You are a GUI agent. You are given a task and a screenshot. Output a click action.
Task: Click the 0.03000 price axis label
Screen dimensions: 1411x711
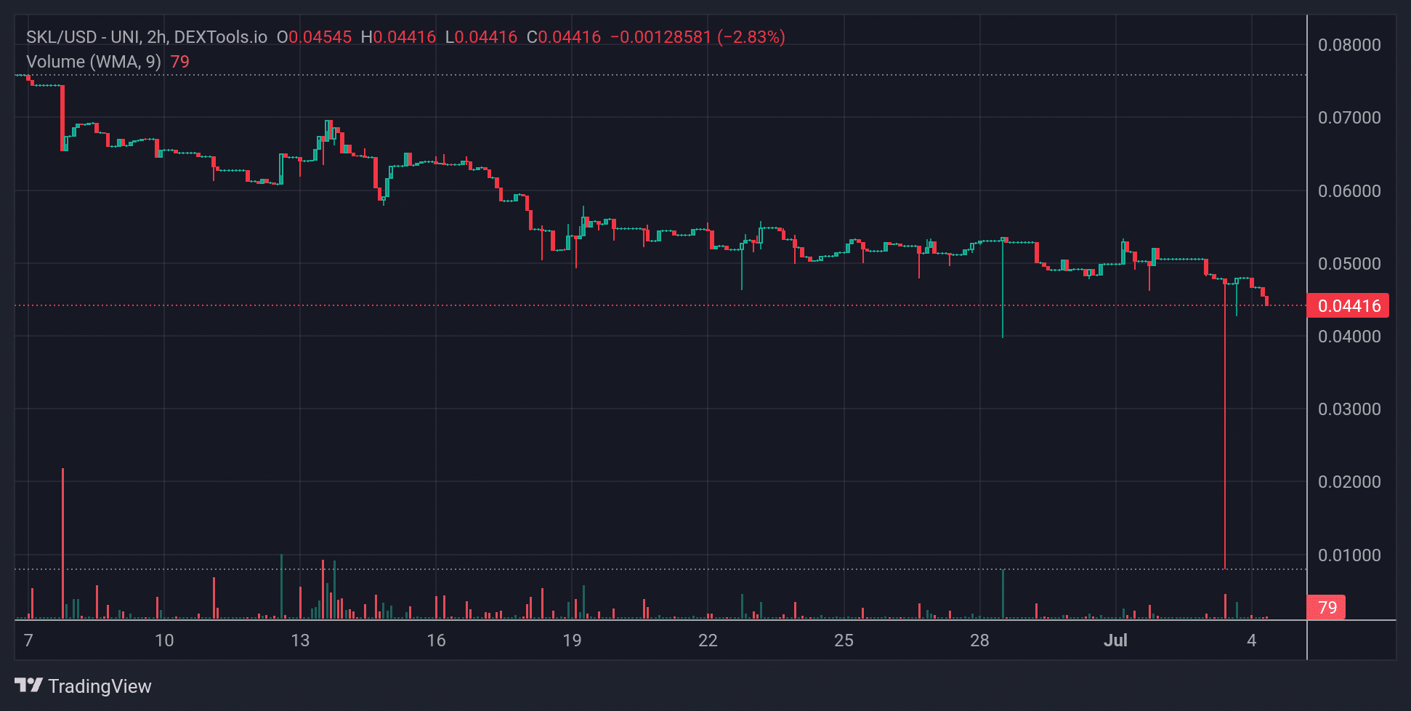pyautogui.click(x=1349, y=409)
